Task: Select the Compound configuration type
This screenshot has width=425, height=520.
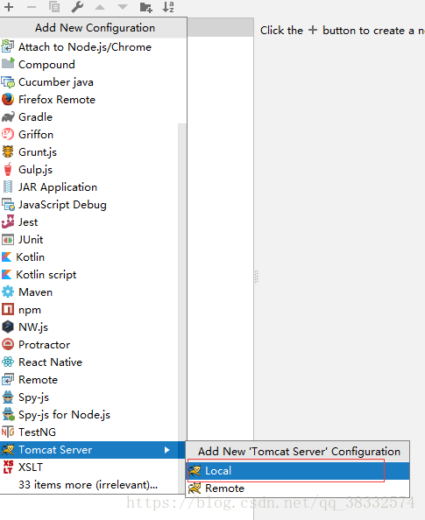Action: pyautogui.click(x=93, y=64)
